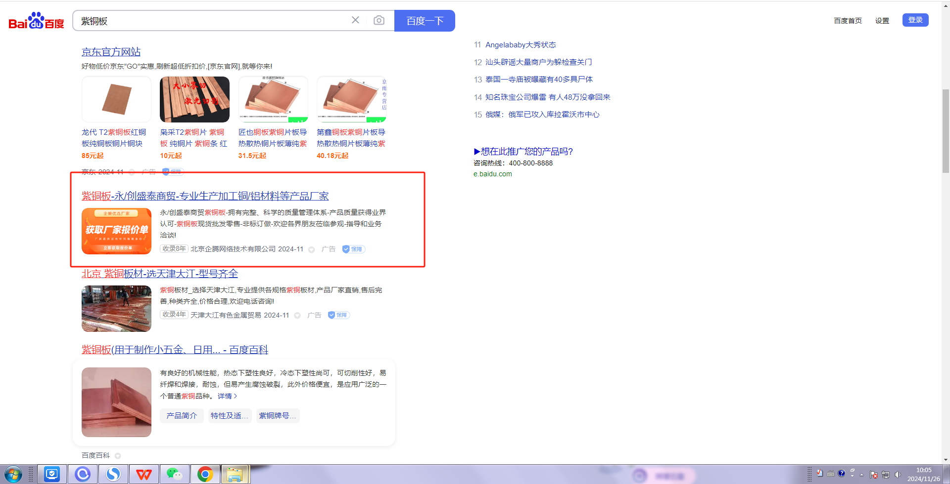The width and height of the screenshot is (950, 484).
Task: Click the orange 获取厂家报价单 ad image
Action: pyautogui.click(x=116, y=231)
